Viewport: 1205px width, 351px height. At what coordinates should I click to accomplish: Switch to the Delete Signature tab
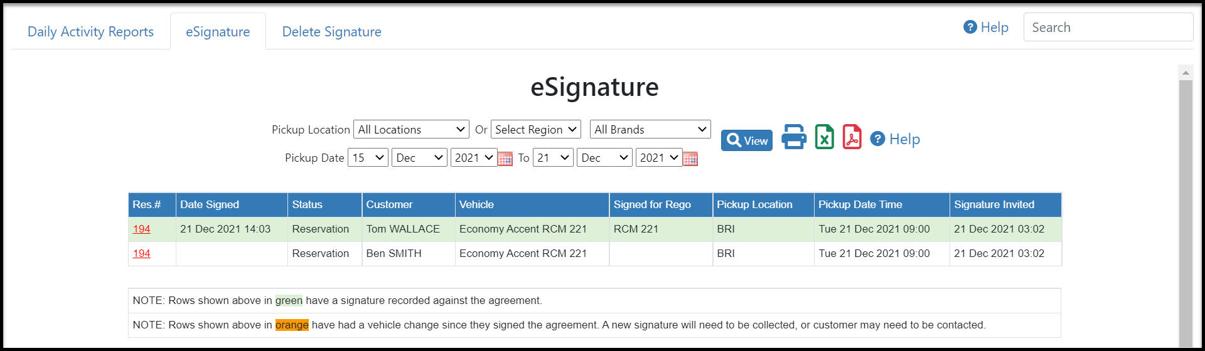pyautogui.click(x=331, y=32)
